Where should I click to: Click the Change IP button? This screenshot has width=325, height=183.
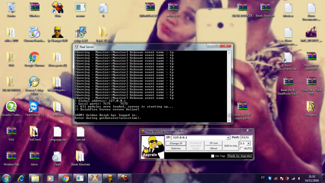pyautogui.click(x=176, y=143)
